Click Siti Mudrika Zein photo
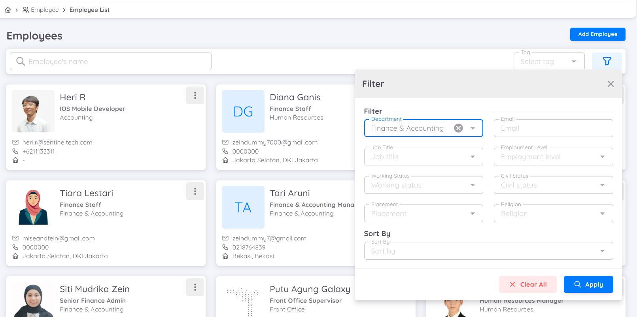Image resolution: width=637 pixels, height=317 pixels. tap(33, 300)
